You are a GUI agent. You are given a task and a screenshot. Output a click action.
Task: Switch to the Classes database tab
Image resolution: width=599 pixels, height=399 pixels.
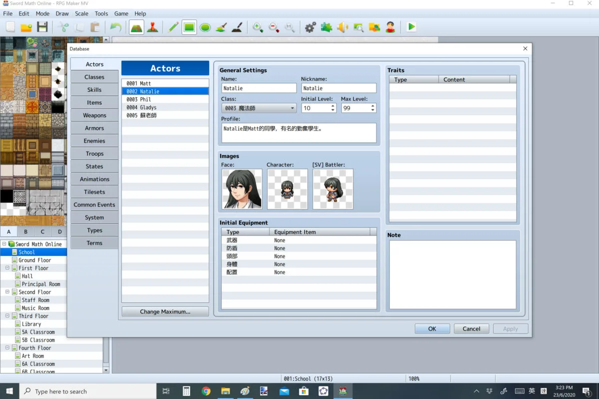click(94, 77)
